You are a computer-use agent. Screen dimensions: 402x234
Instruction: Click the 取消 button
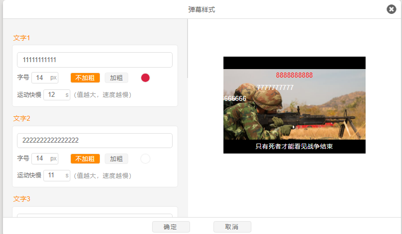(x=232, y=227)
